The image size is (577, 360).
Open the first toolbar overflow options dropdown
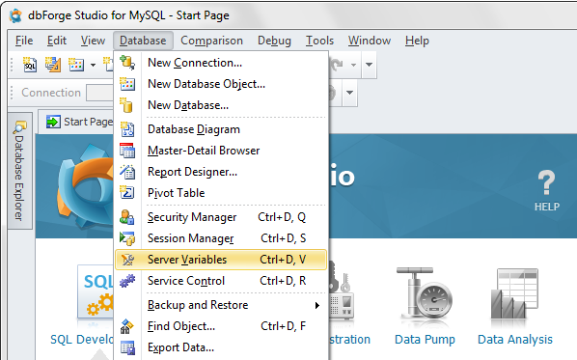369,65
